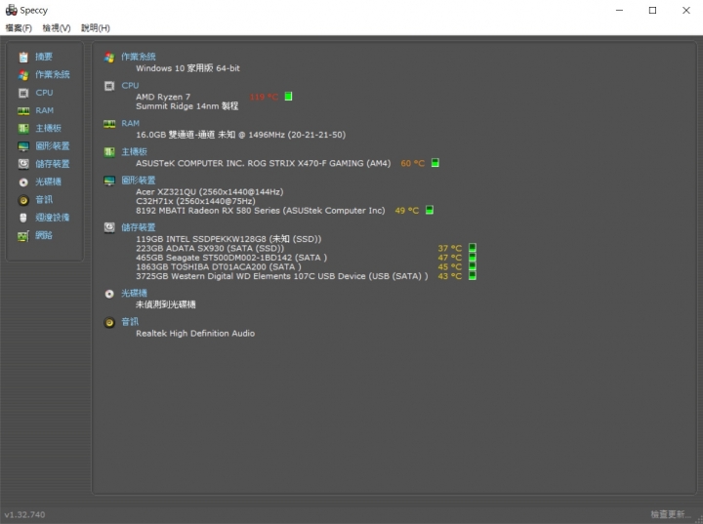Select 圖形裝置 label in the sidebar
This screenshot has height=524, width=703.
pyautogui.click(x=53, y=146)
